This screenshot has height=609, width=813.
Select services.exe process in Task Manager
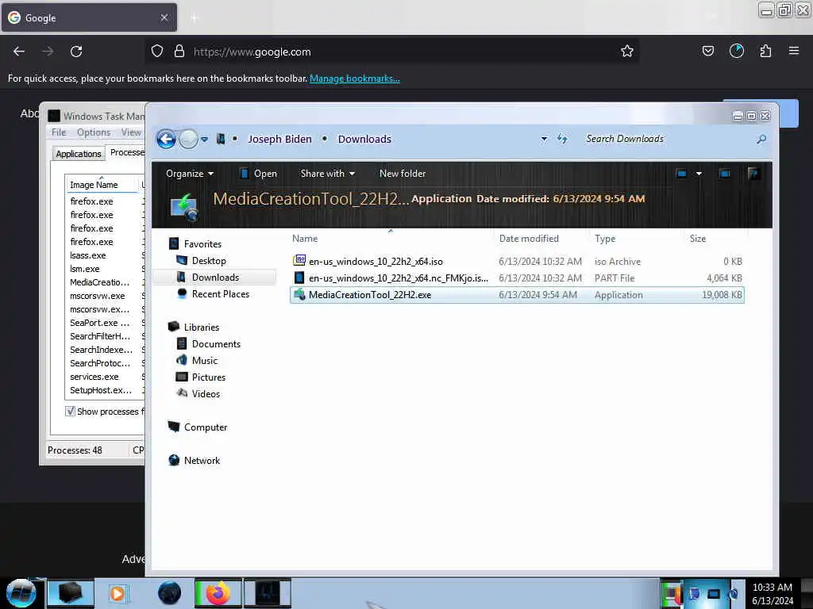click(x=94, y=377)
